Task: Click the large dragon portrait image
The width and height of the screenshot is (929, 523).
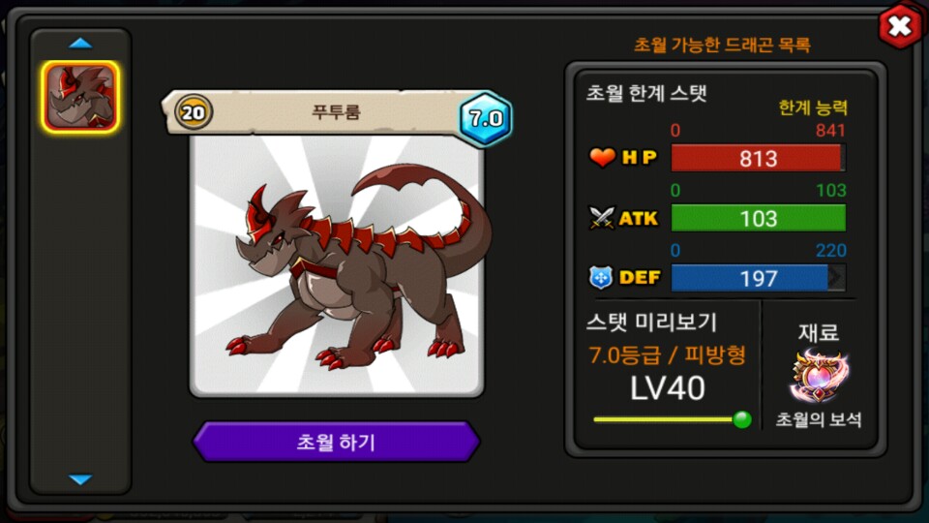Action: [x=337, y=265]
